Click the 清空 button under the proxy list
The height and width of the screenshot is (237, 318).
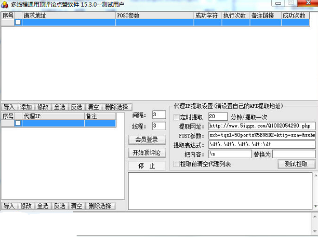[77, 206]
